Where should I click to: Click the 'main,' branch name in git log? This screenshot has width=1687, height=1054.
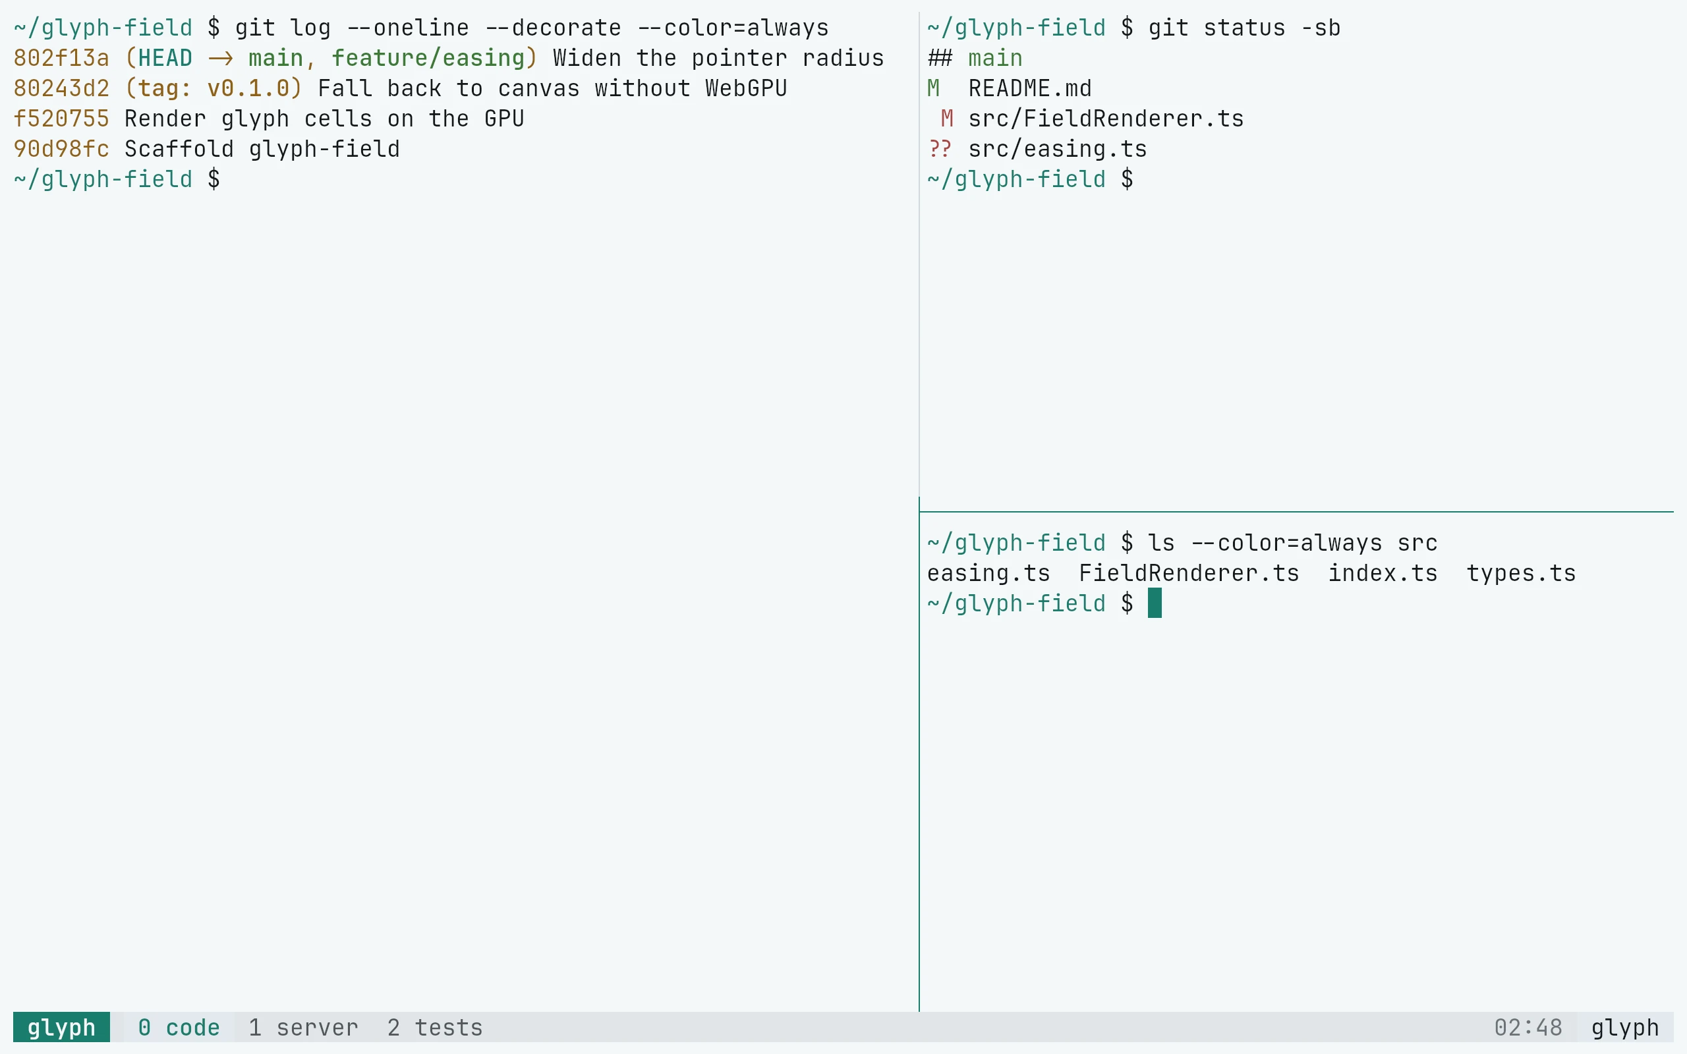coord(282,58)
